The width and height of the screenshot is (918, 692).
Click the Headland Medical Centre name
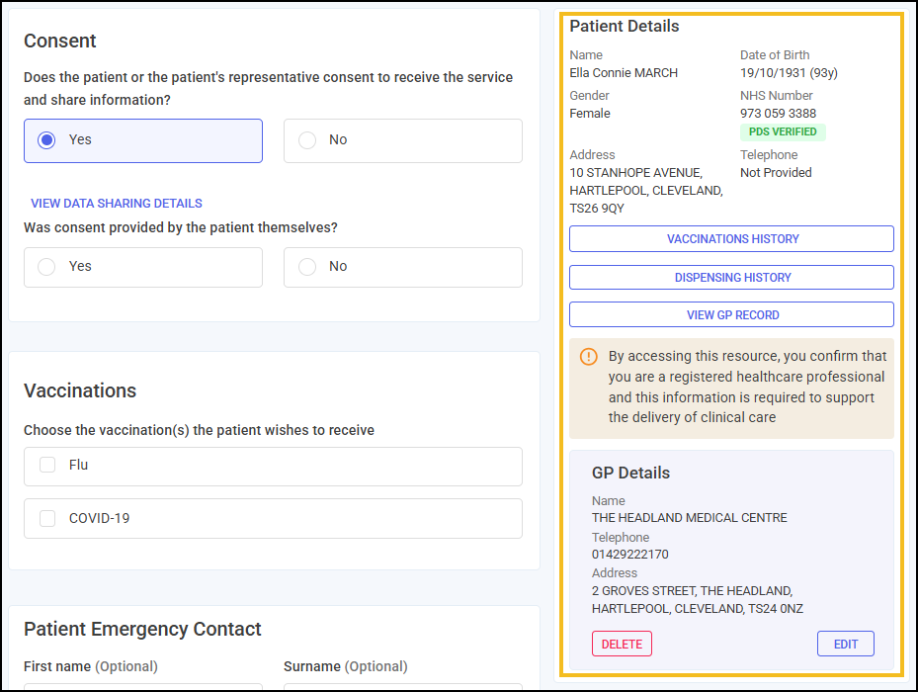tap(689, 518)
